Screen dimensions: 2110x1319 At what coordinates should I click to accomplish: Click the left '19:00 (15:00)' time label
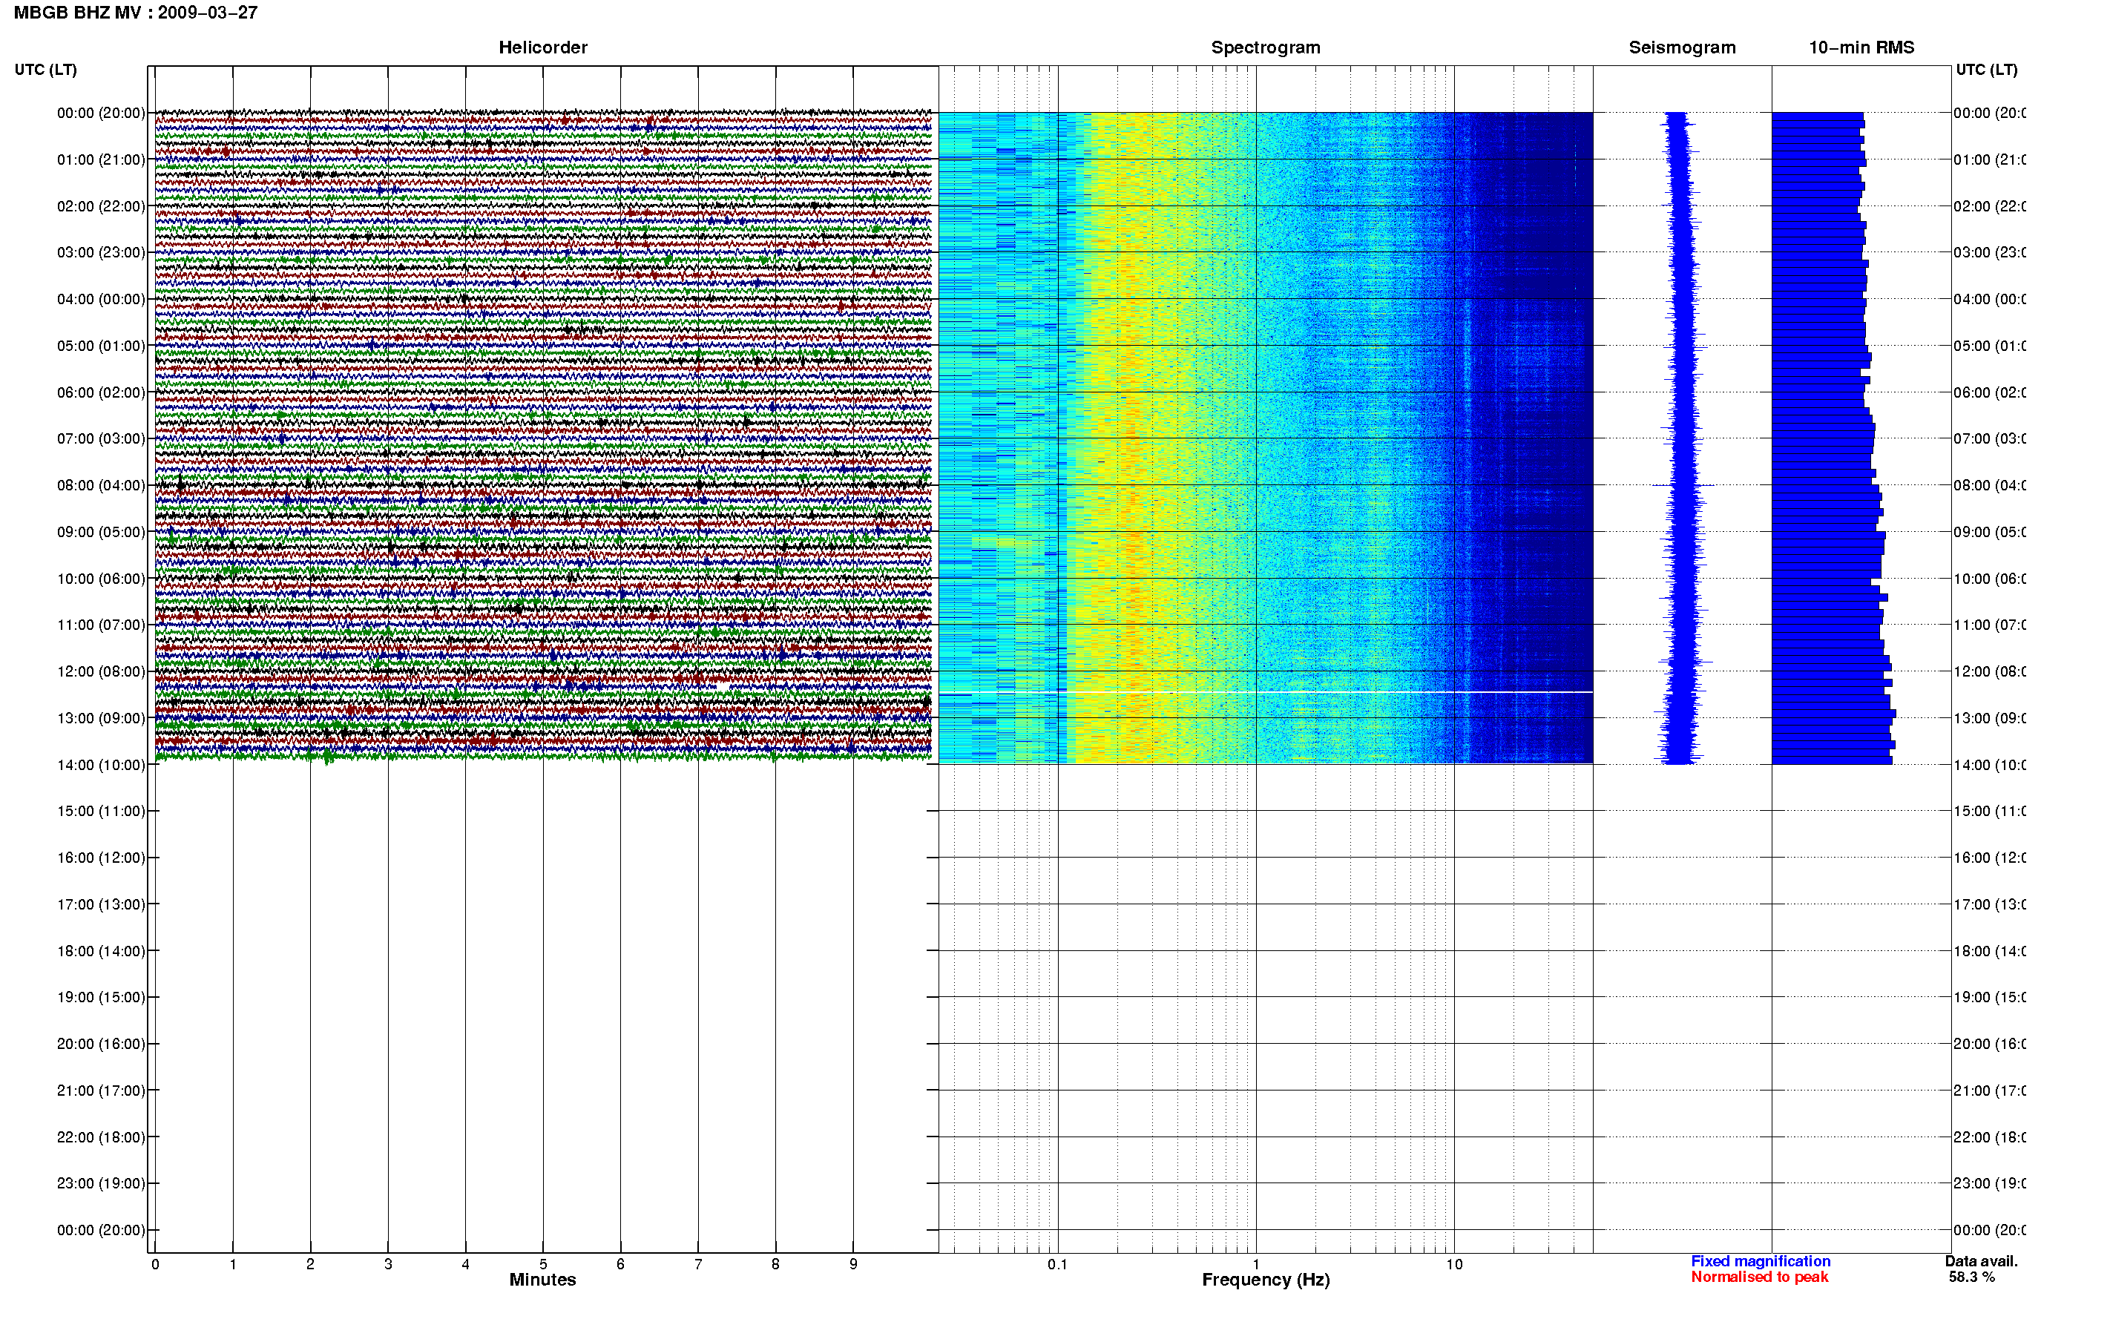[101, 997]
